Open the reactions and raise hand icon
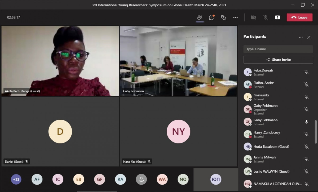Image resolution: width=318 pixels, height=192 pixels. (223, 17)
